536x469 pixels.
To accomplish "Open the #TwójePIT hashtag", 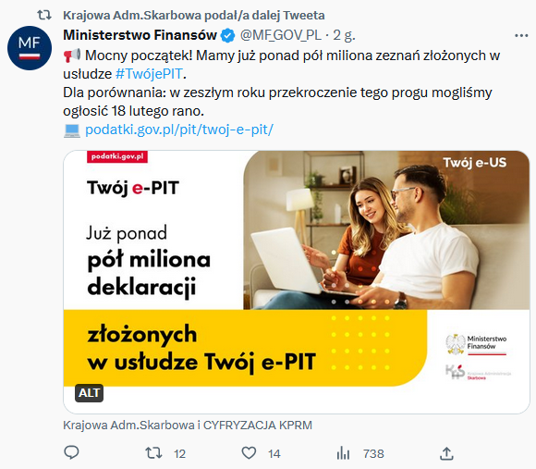I will pos(150,74).
